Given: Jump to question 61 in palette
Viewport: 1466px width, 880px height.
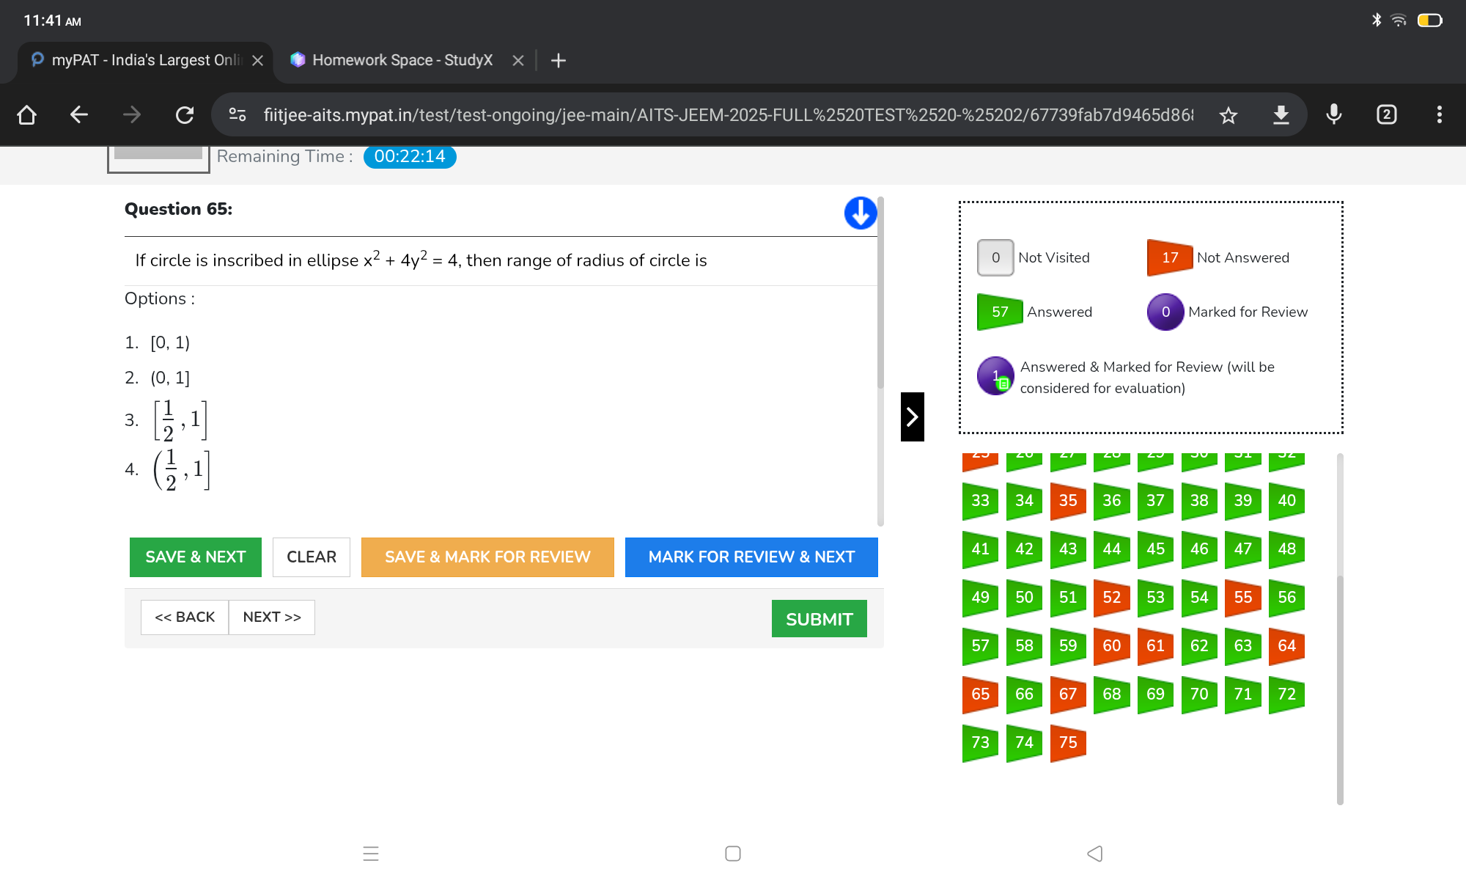Looking at the screenshot, I should pyautogui.click(x=1155, y=646).
